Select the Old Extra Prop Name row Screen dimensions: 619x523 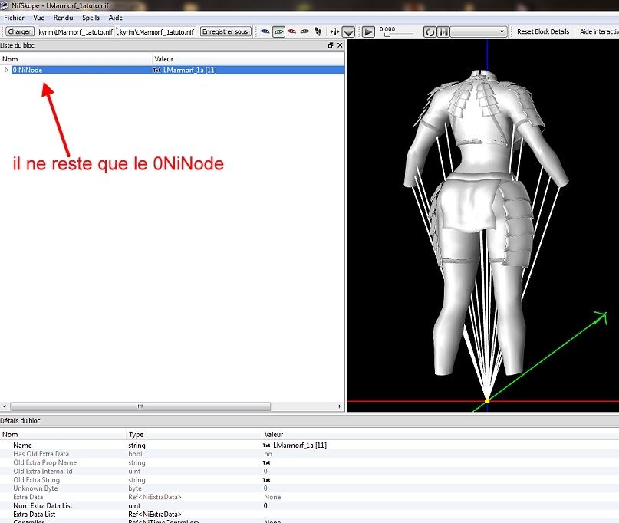tap(310, 462)
